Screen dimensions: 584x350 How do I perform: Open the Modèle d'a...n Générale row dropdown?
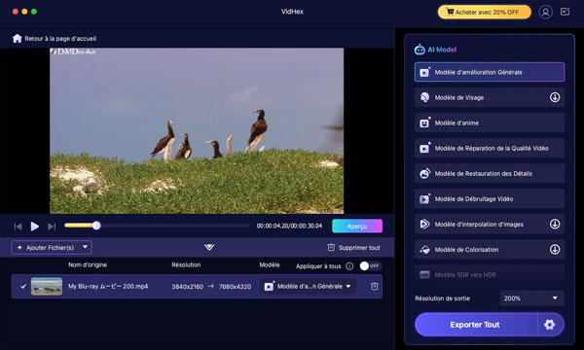coord(309,287)
